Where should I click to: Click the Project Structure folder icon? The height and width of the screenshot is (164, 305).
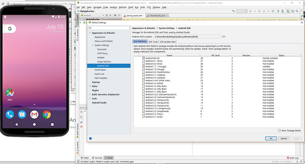293,11
